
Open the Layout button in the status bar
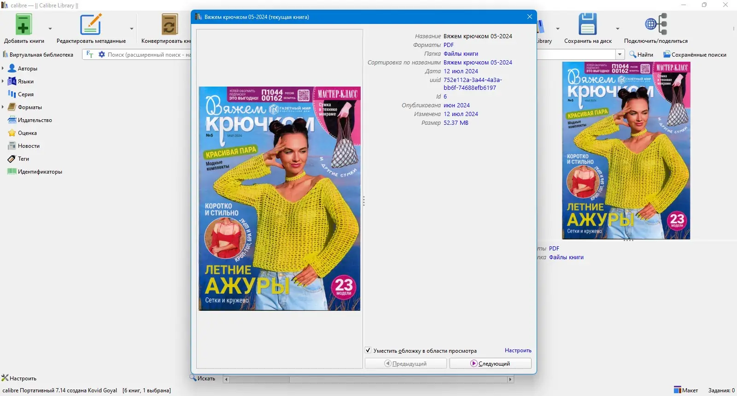click(686, 390)
